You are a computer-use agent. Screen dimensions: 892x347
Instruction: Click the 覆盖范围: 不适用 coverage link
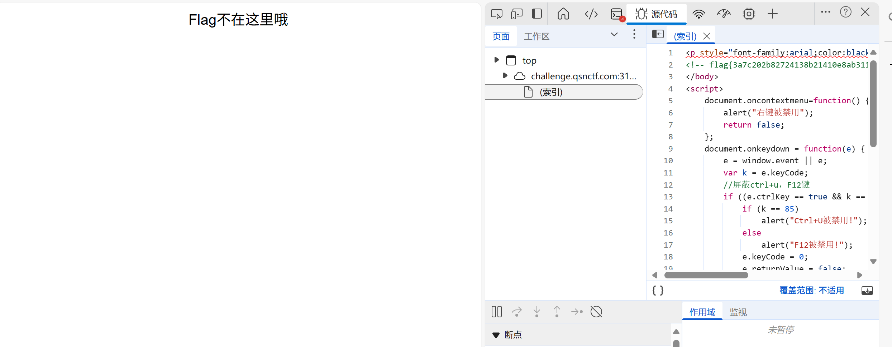tap(811, 290)
